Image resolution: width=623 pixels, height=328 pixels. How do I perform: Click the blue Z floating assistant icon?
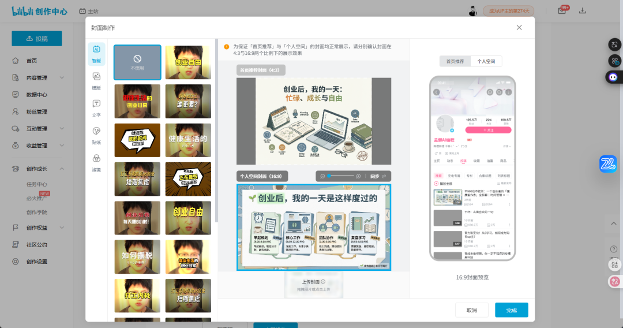tap(608, 164)
